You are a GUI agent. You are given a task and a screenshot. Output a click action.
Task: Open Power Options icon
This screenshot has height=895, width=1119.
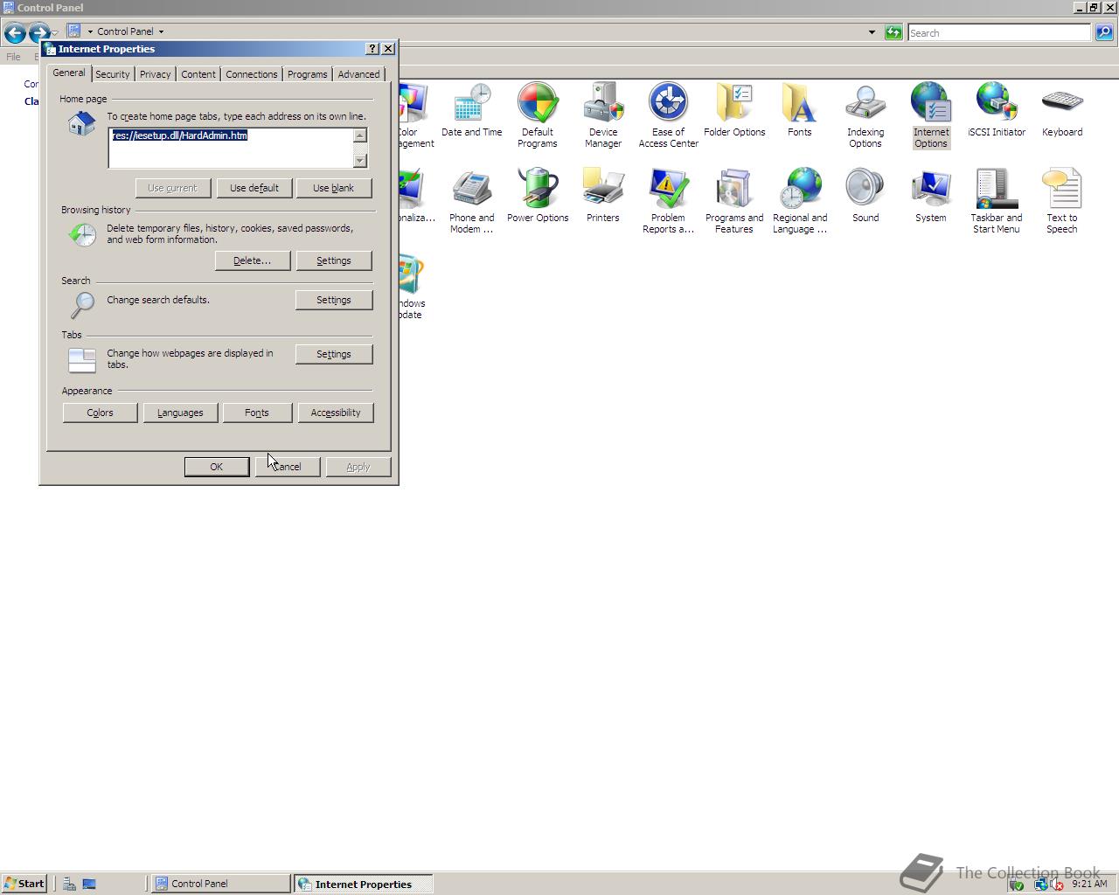(x=538, y=196)
